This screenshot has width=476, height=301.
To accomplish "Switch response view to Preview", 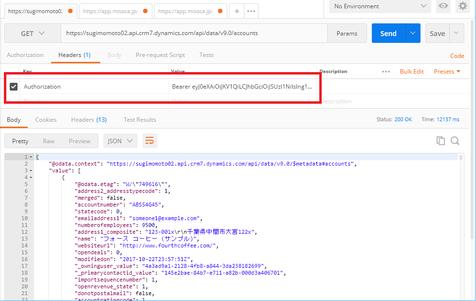I will [x=79, y=141].
